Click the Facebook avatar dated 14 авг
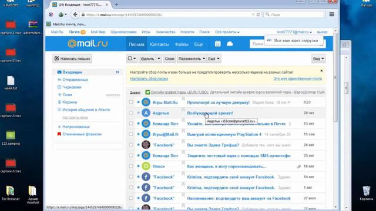376x211 pixels. point(146,177)
